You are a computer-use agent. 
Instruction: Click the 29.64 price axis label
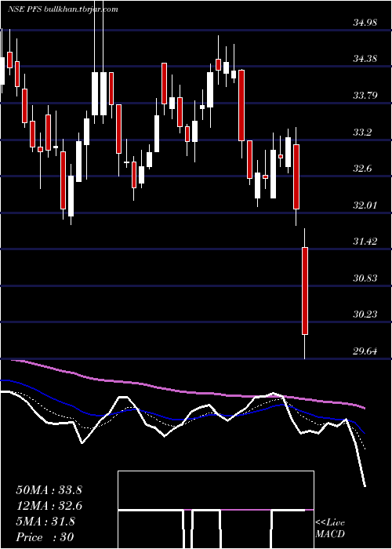(365, 351)
